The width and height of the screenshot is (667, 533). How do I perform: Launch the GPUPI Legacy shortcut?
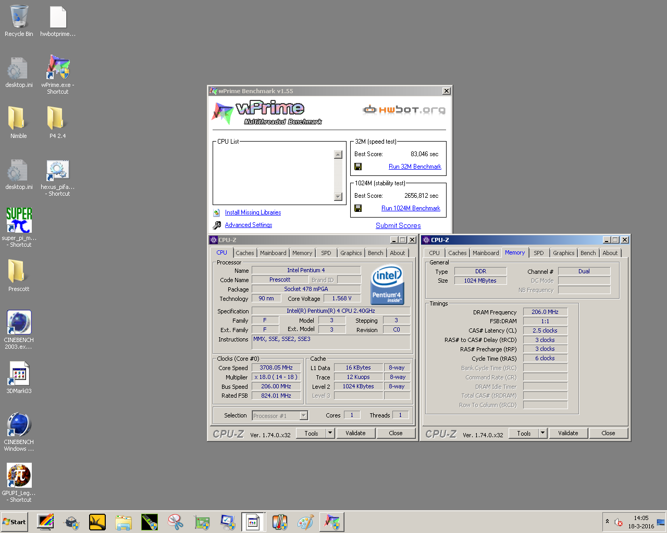coord(19,483)
